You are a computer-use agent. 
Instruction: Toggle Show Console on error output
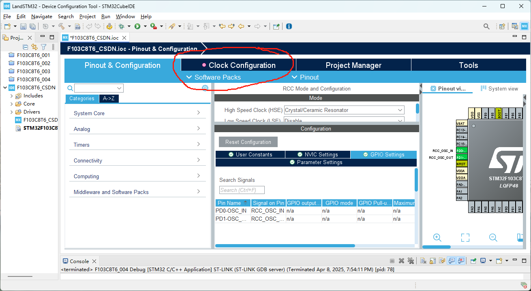click(x=461, y=261)
